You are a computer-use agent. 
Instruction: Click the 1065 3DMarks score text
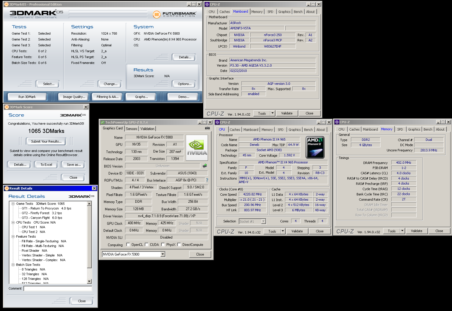46,131
